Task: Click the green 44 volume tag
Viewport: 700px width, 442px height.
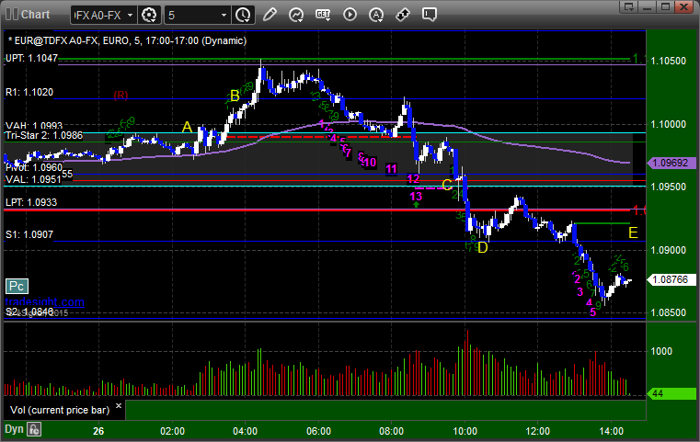Action: point(671,394)
